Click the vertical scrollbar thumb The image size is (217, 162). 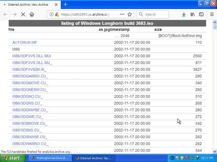[x=215, y=26]
